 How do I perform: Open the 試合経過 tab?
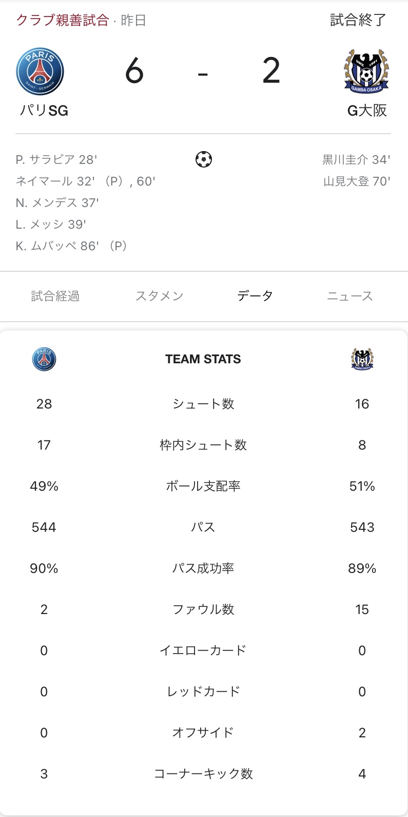[x=55, y=296]
